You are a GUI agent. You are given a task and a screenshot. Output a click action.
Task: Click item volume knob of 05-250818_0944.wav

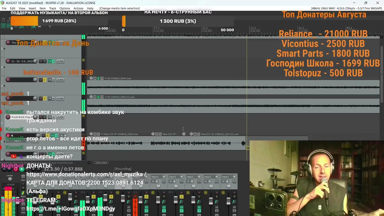[91, 78]
